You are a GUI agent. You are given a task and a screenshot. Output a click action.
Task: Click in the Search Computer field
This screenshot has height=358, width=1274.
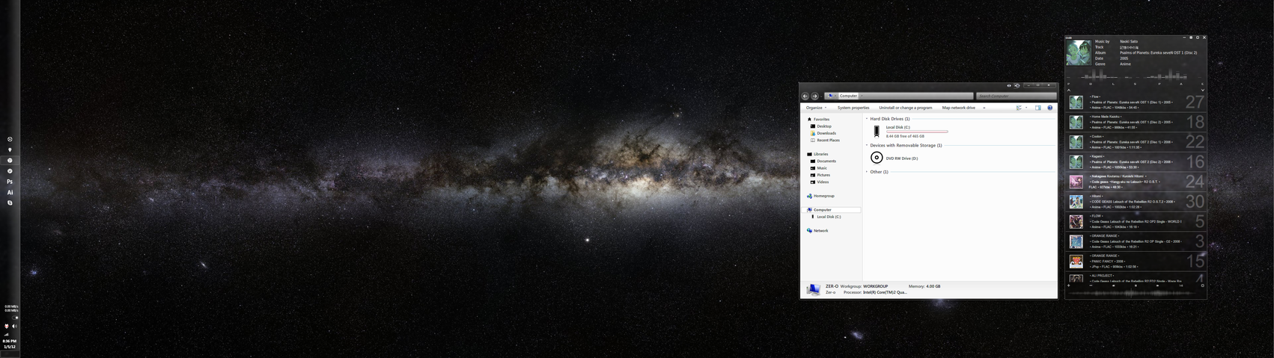(x=1014, y=96)
